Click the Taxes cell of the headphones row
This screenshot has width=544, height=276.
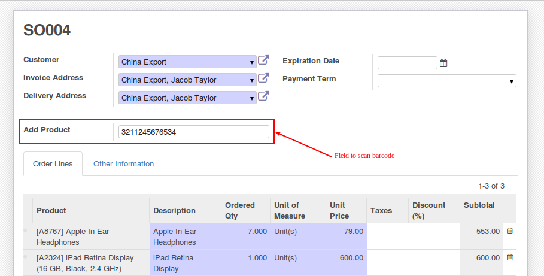pos(388,236)
